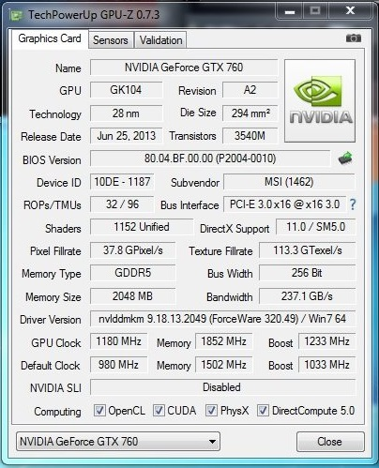Click the Computing label

[x=57, y=412]
